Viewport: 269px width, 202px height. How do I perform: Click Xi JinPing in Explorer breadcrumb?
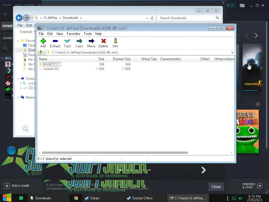click(x=50, y=18)
